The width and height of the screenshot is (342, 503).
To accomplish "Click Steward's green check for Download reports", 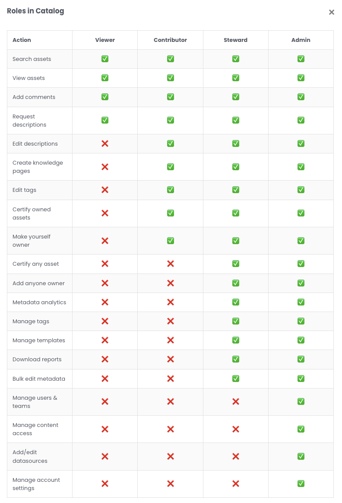I will 236,359.
